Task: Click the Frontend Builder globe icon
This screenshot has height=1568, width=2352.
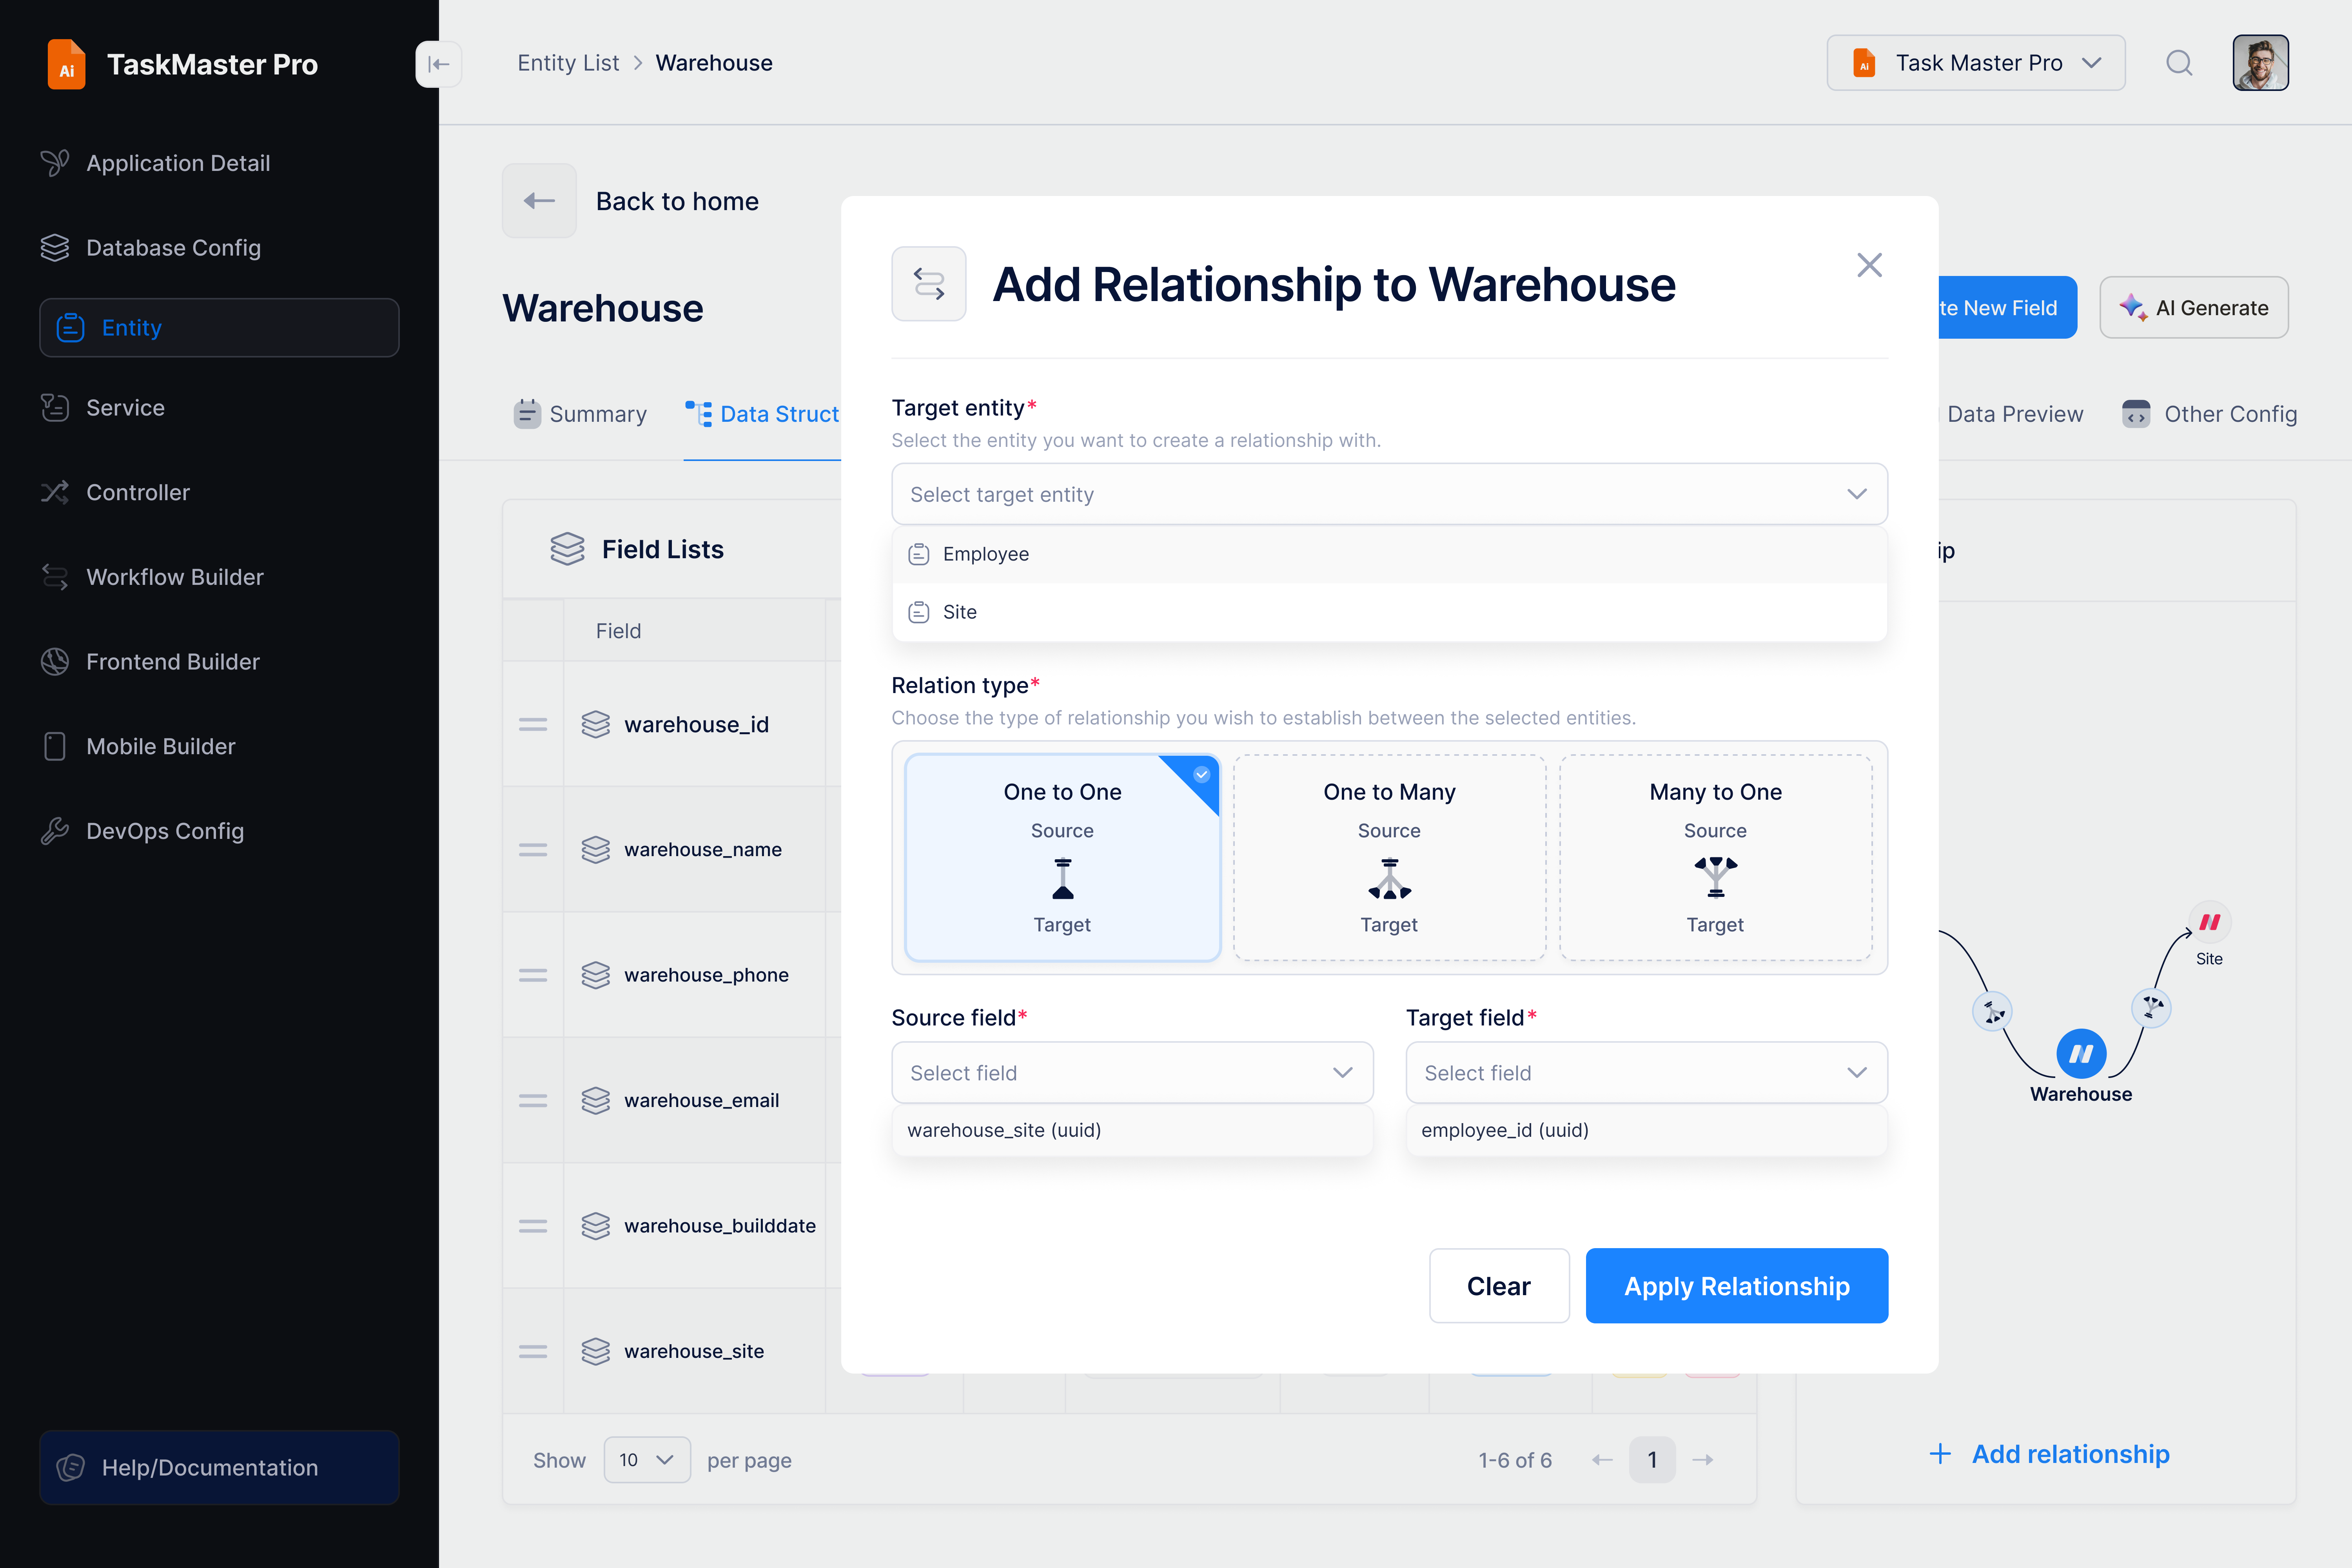Action: pos(55,661)
